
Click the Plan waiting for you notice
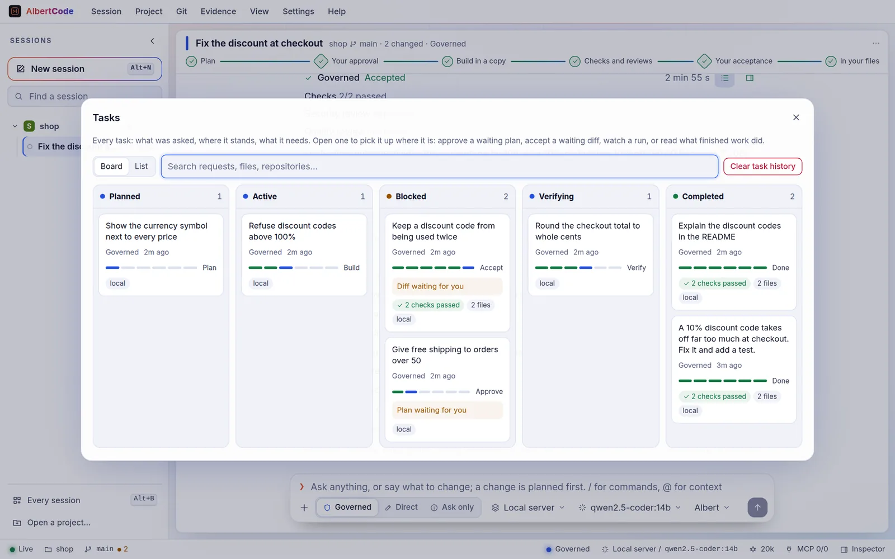[447, 410]
